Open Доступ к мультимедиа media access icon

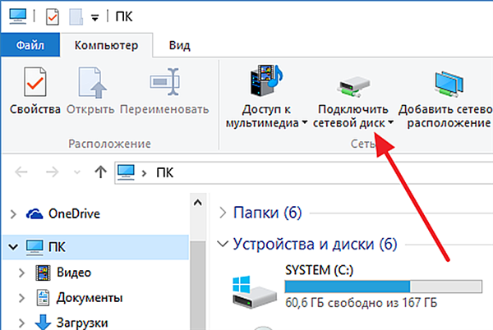click(x=266, y=81)
